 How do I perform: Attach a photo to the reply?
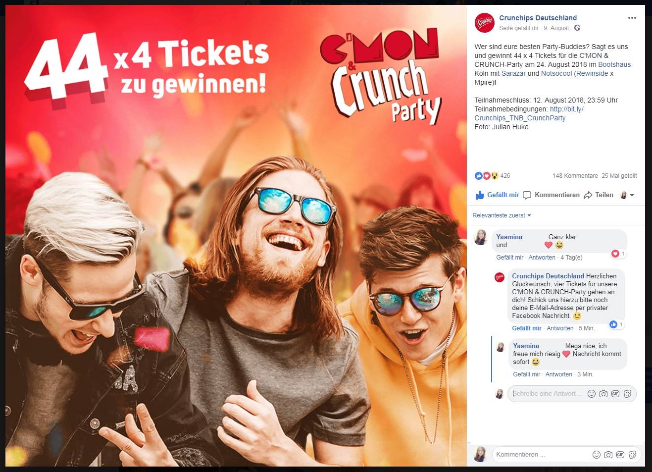pos(603,394)
